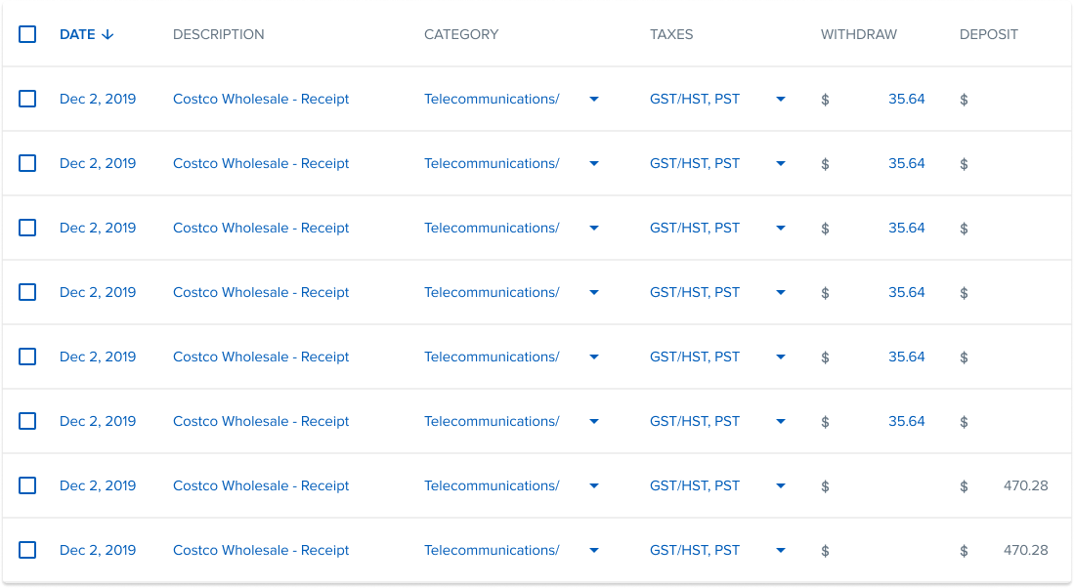Click the CATEGORY column header

point(461,34)
